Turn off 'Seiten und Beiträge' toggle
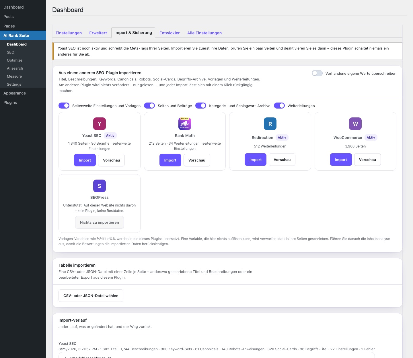Viewport: 413px width, 358px height. pyautogui.click(x=149, y=106)
